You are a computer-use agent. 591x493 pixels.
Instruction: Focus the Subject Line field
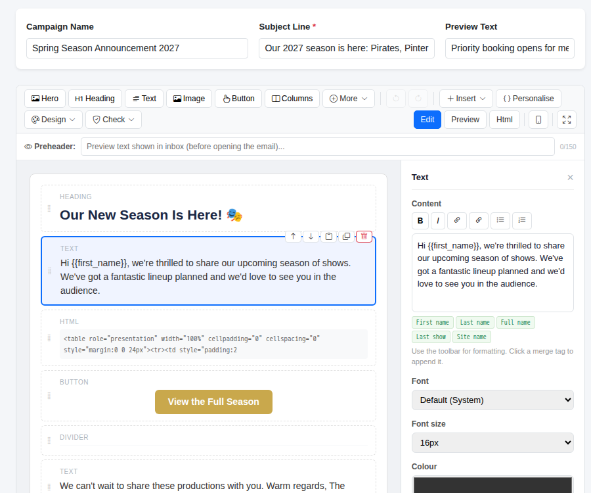(346, 48)
